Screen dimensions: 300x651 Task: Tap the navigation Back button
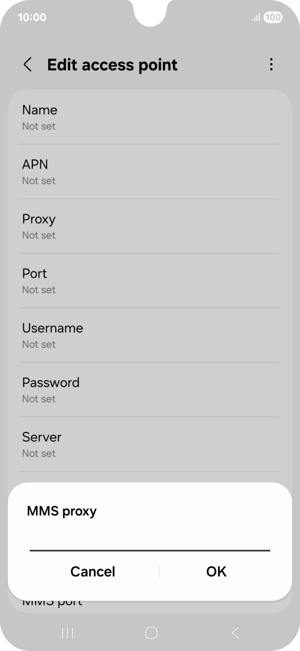[x=235, y=633]
